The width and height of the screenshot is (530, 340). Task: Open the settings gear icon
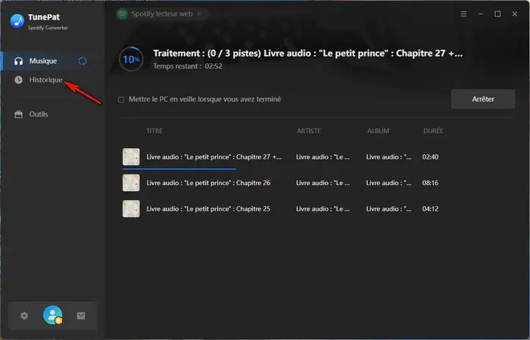point(24,316)
